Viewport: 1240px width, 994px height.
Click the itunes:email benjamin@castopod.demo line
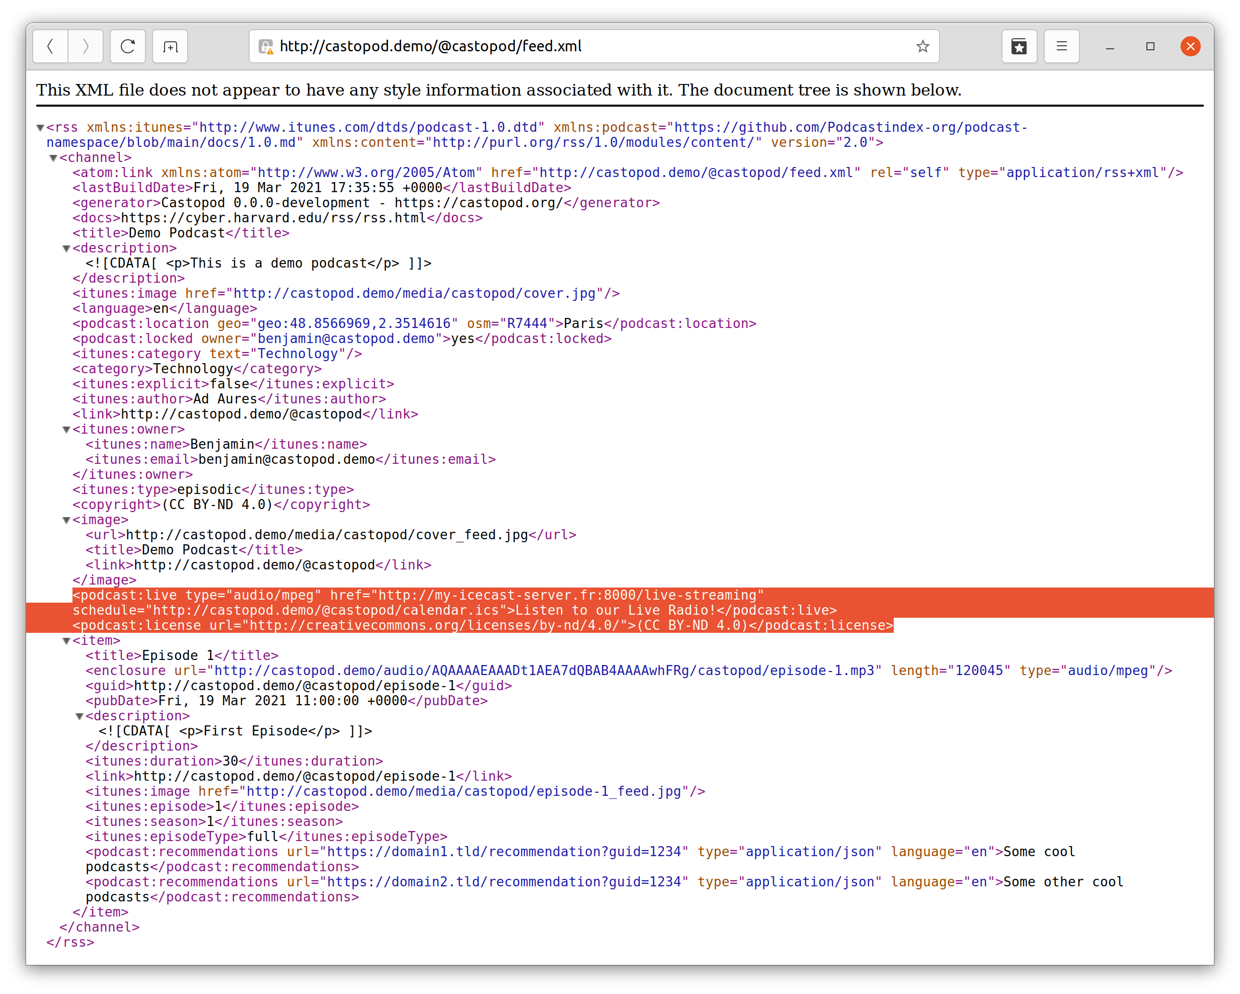(290, 459)
